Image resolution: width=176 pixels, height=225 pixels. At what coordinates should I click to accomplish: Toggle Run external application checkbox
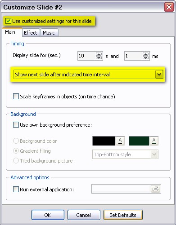click(x=16, y=189)
